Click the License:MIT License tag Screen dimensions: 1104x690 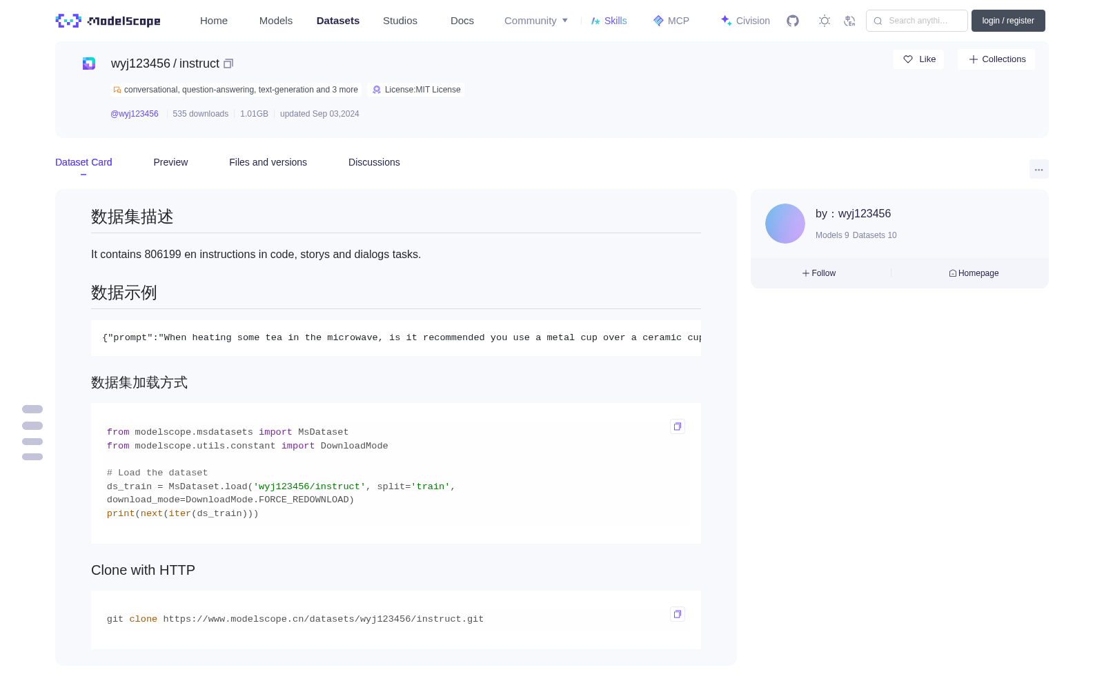417,90
